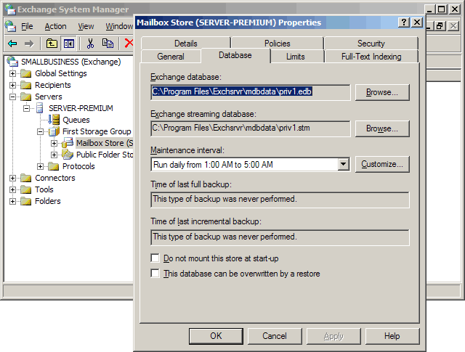The height and width of the screenshot is (352, 465).
Task: Click the streaming database path field
Action: [251, 128]
